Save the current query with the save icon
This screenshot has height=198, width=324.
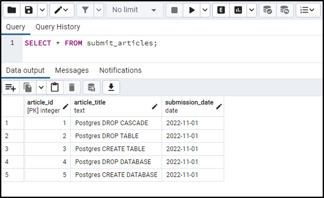tap(28, 10)
